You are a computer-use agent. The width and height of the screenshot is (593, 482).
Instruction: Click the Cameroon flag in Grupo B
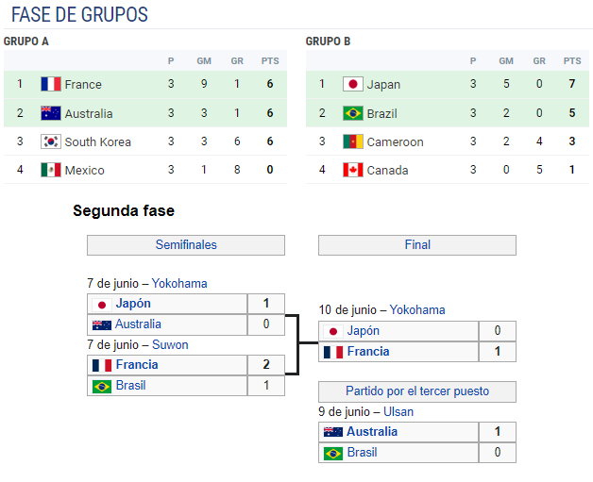pos(353,141)
